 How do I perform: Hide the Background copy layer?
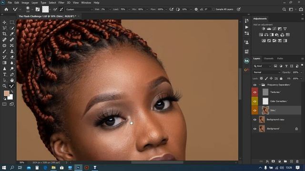click(255, 120)
